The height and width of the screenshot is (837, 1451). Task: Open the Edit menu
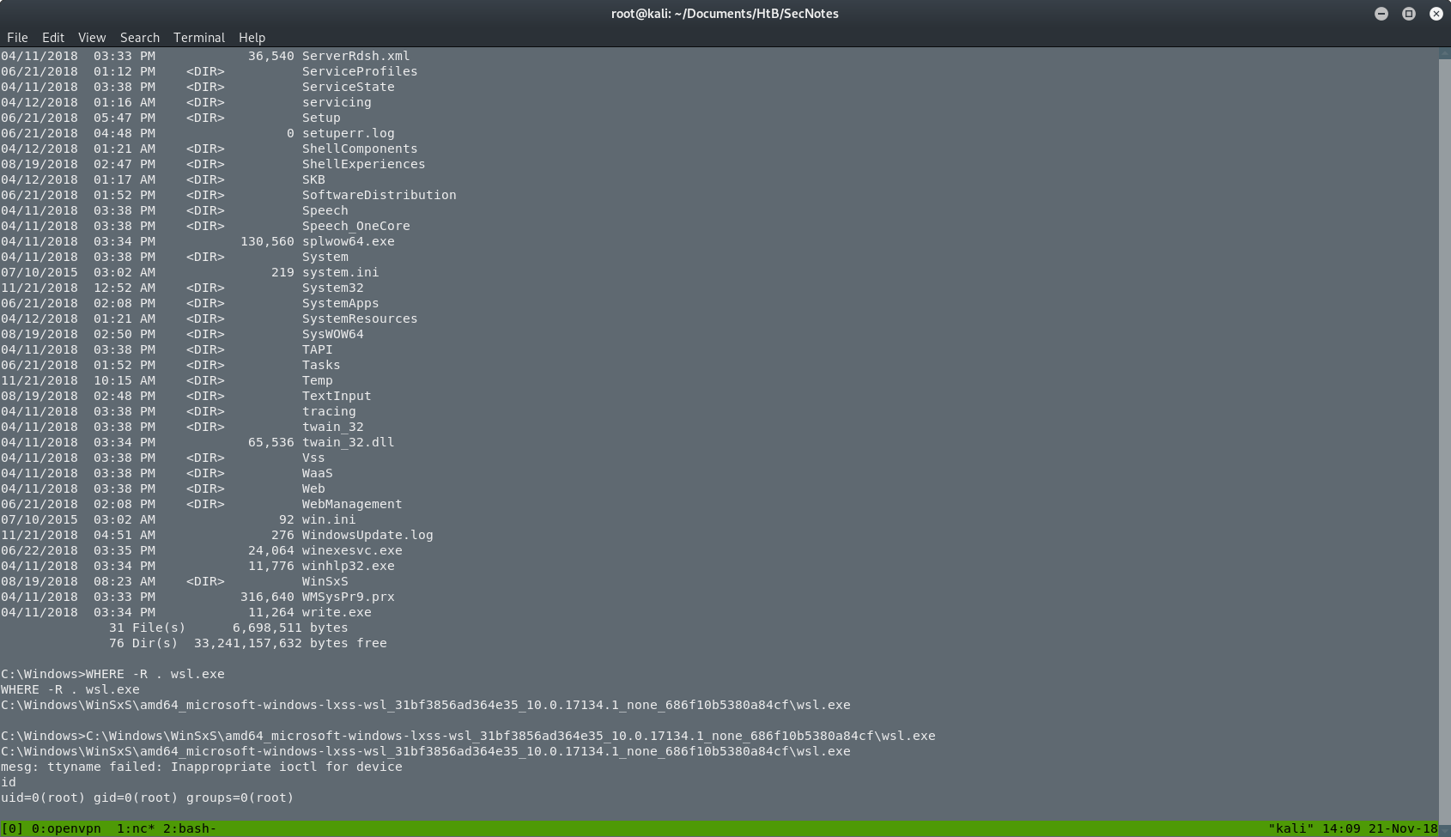pyautogui.click(x=52, y=37)
